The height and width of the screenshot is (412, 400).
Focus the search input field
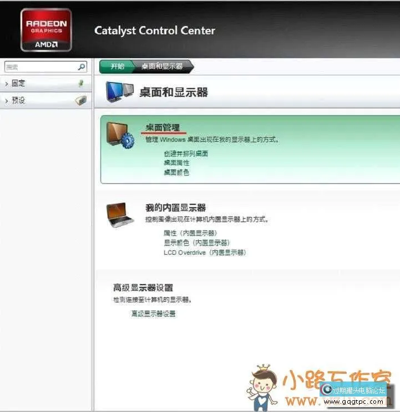(39, 66)
